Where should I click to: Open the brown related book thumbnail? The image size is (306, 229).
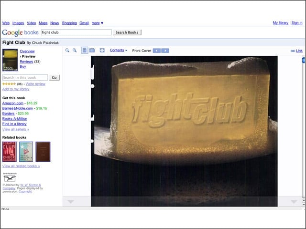[x=43, y=152]
